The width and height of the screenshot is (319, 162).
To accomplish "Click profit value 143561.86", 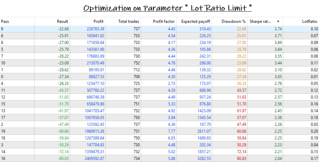I will pyautogui.click(x=95, y=49).
